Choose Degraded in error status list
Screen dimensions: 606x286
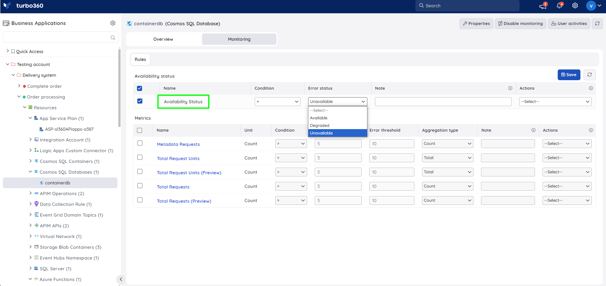click(337, 126)
